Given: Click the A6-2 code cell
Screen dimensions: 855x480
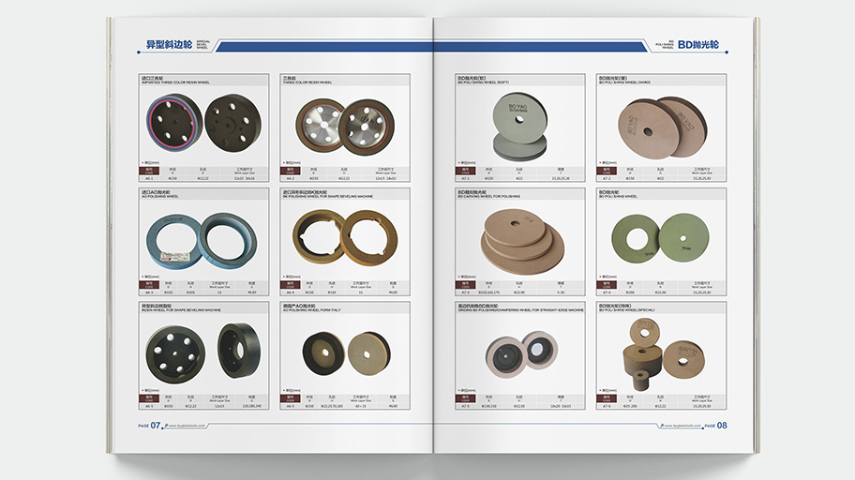Looking at the screenshot, I should (290, 178).
